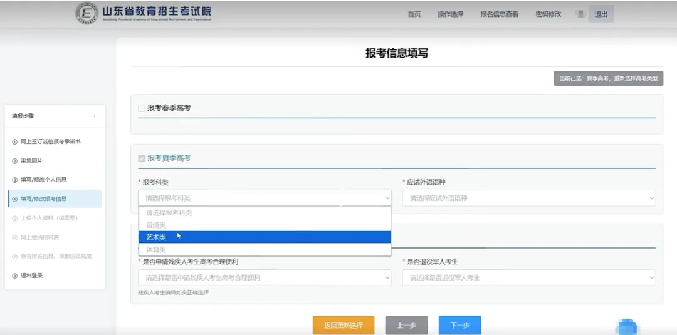Check the 报考春季高考 checkbox
Viewport: 677px width, 335px height.
[142, 108]
